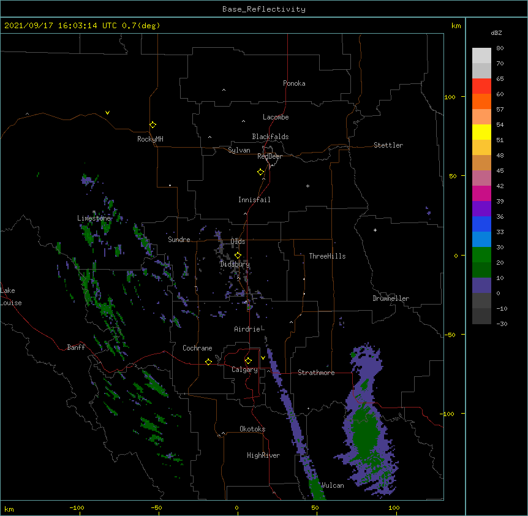528x516 pixels.
Task: Click the yellow diamond marker at Olds
Action: (x=238, y=256)
